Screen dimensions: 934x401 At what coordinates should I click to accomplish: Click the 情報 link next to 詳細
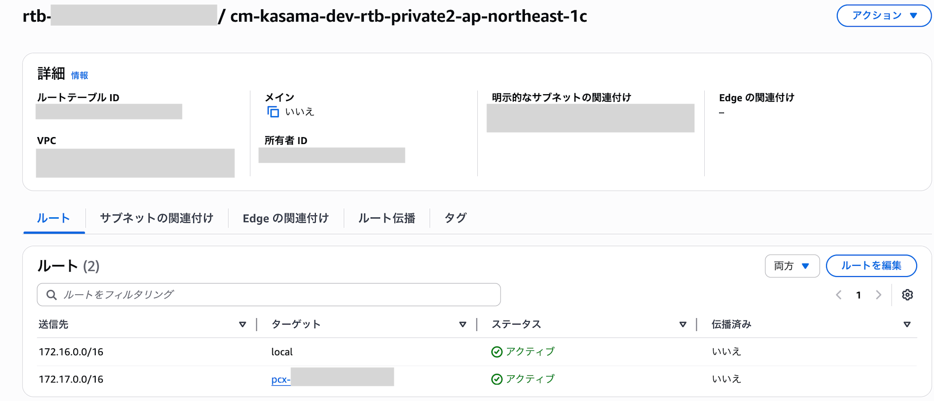79,75
